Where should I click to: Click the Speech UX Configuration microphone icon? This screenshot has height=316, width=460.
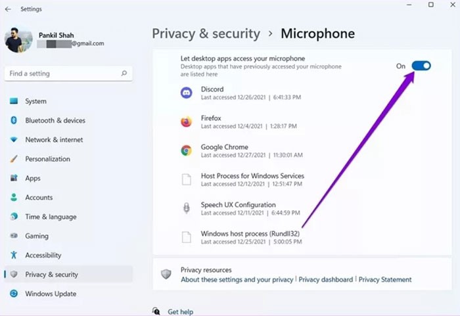click(x=186, y=208)
